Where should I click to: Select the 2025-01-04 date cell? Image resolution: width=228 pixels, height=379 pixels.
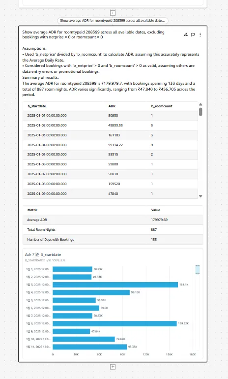click(x=47, y=145)
